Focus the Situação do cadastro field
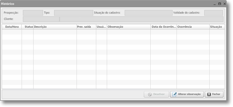This screenshot has height=107, width=233. 149,13
